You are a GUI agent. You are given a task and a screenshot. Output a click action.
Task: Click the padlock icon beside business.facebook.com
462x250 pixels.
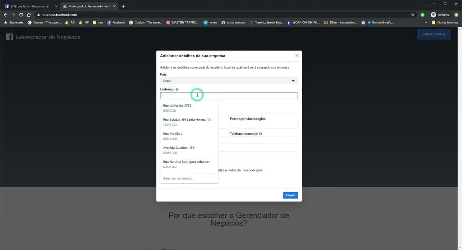tap(38, 15)
